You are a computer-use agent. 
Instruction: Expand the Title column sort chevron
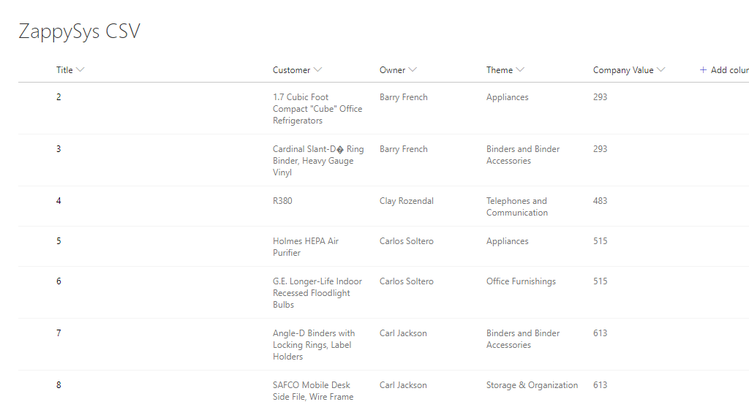[x=80, y=70]
